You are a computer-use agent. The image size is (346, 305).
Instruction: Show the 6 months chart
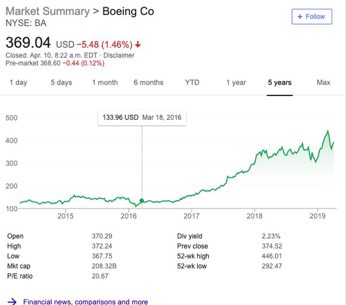[x=148, y=82]
